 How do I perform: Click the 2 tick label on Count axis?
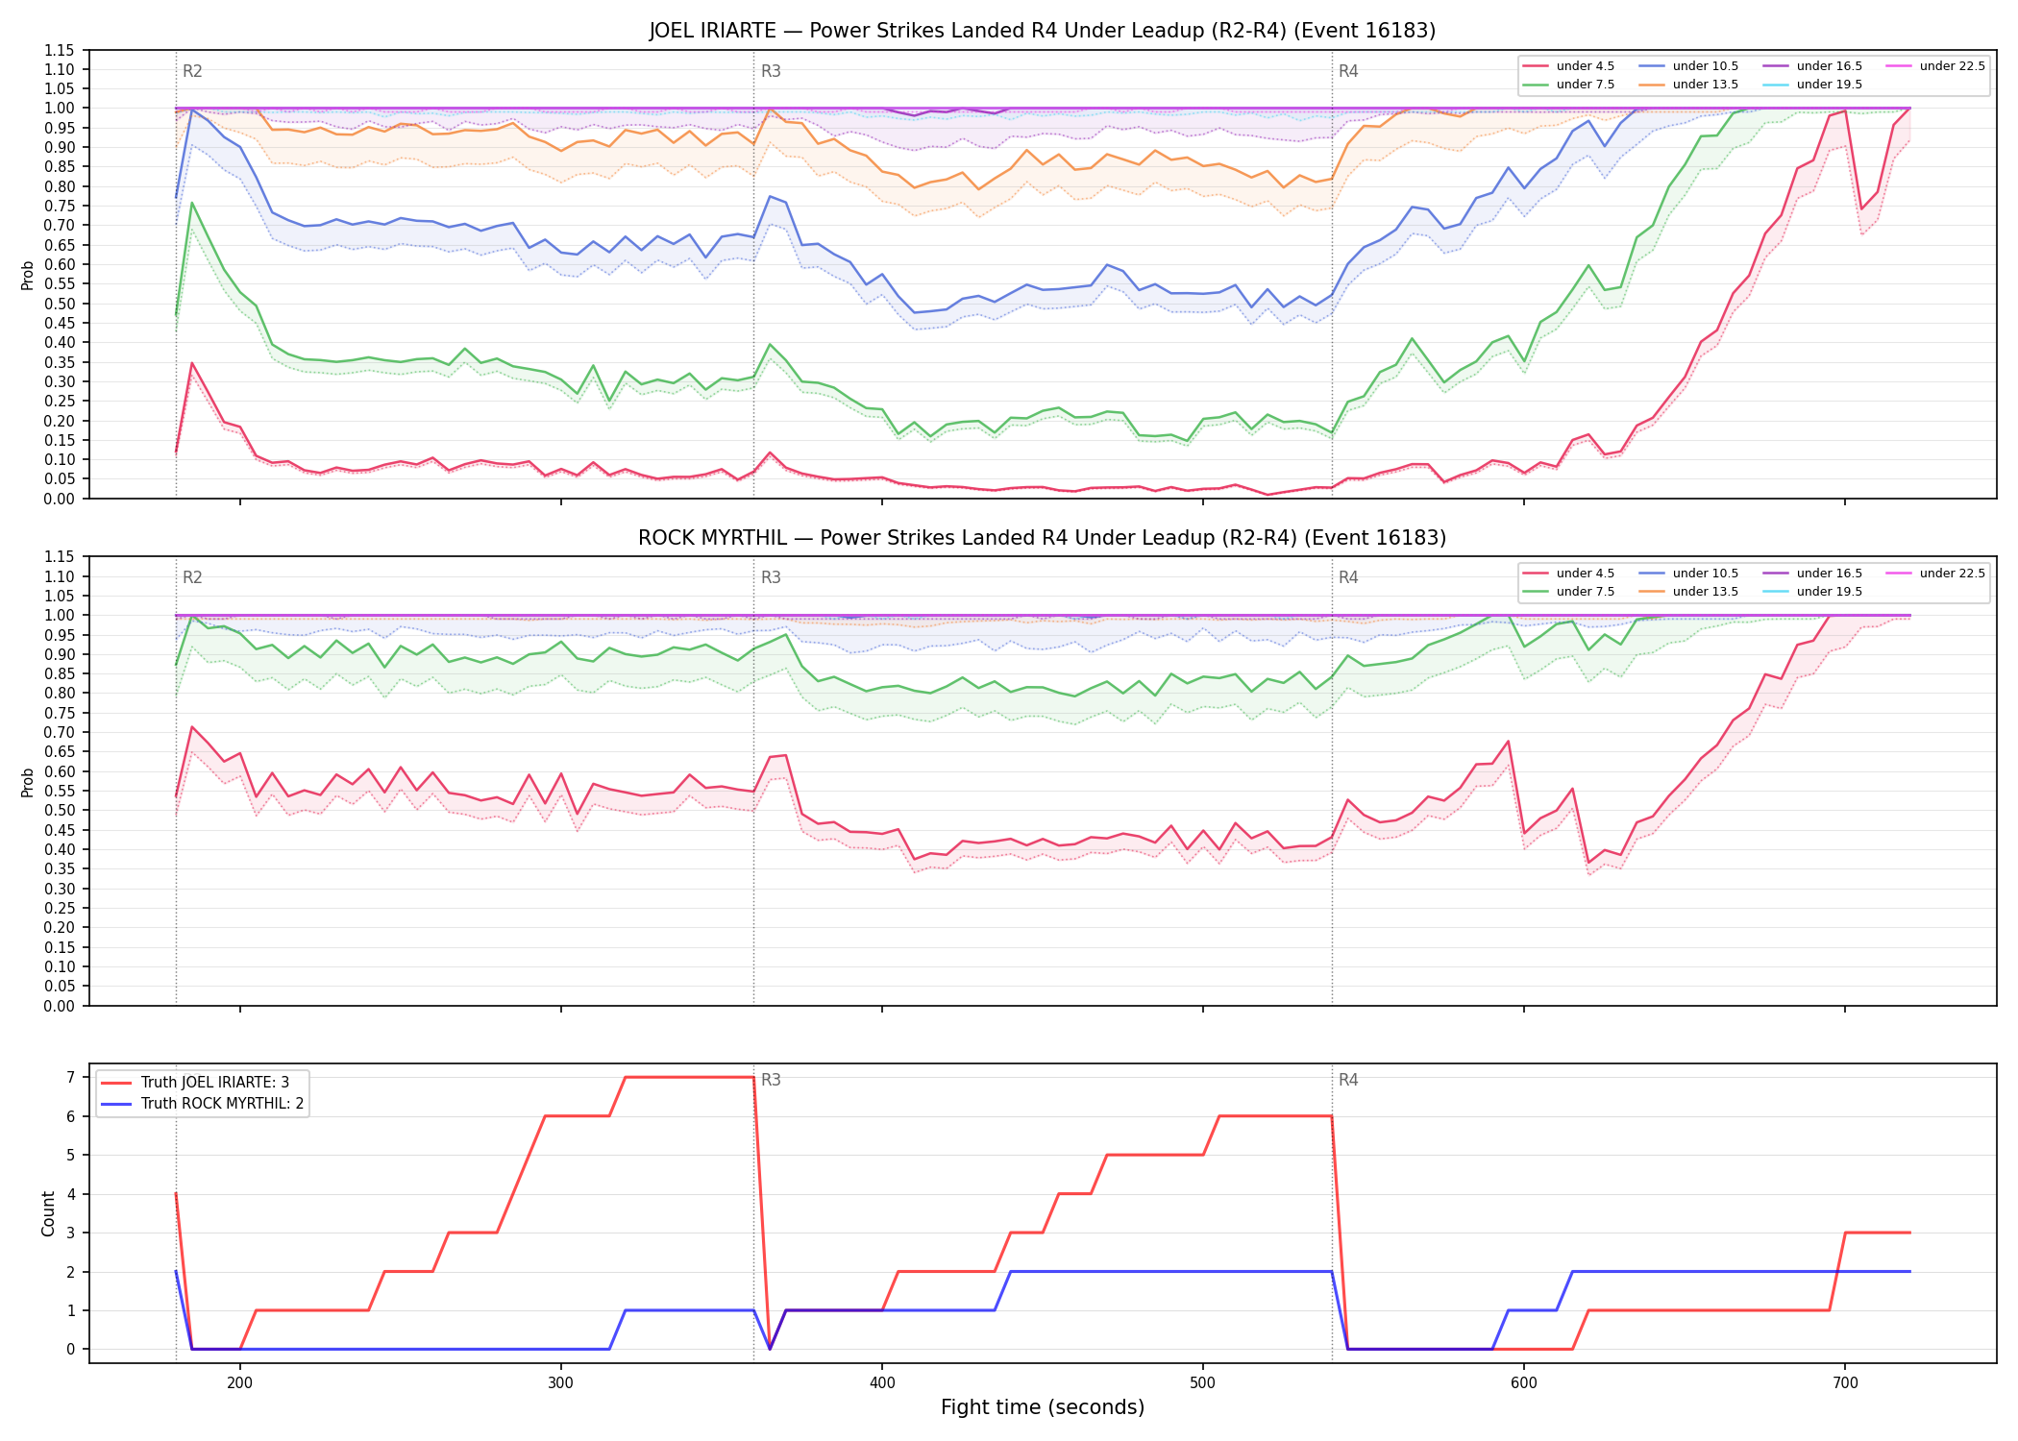[x=70, y=1272]
